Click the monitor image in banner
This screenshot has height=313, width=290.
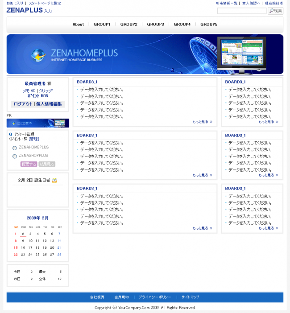pos(241,54)
